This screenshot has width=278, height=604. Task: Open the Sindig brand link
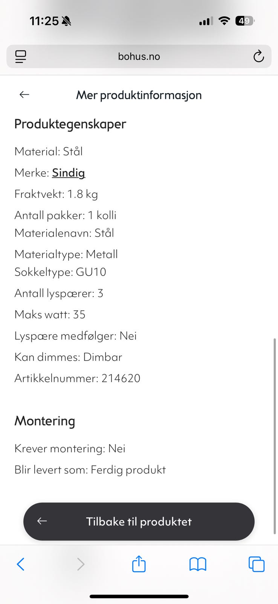pos(69,173)
